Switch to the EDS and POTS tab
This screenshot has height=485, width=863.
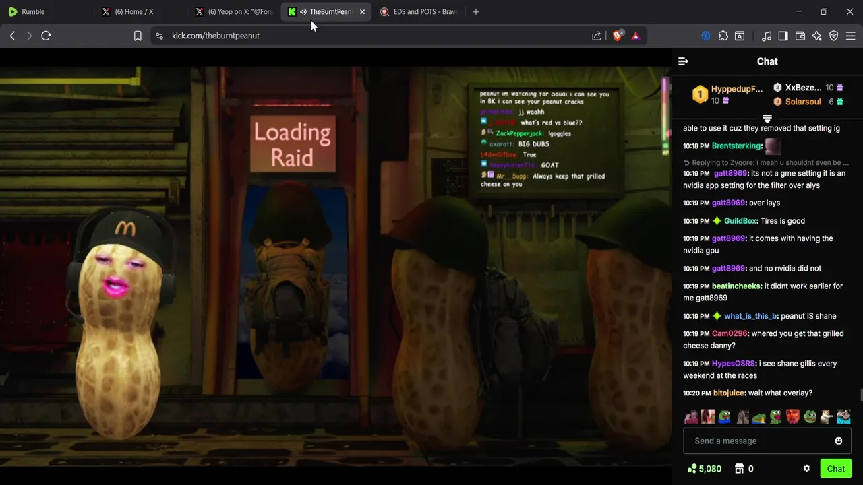tap(418, 11)
